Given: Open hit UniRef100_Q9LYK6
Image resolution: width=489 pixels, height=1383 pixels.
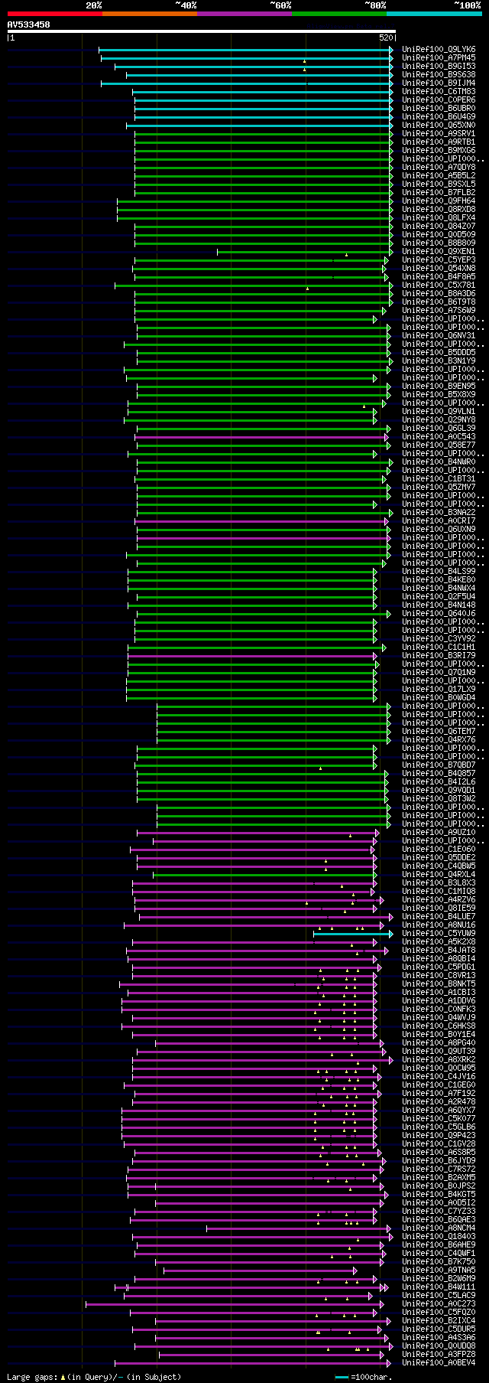Looking at the screenshot, I should pyautogui.click(x=439, y=50).
